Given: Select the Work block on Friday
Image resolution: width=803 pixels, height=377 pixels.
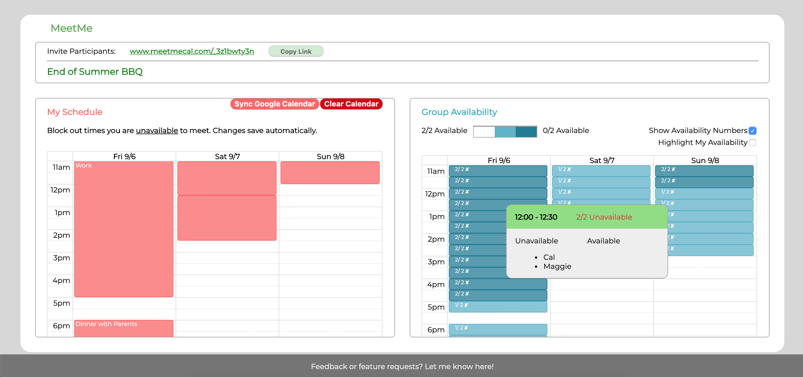Looking at the screenshot, I should pyautogui.click(x=124, y=229).
